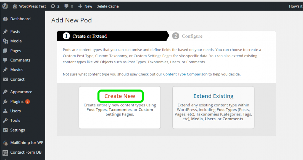Click New in the admin bar

coord(88,6)
